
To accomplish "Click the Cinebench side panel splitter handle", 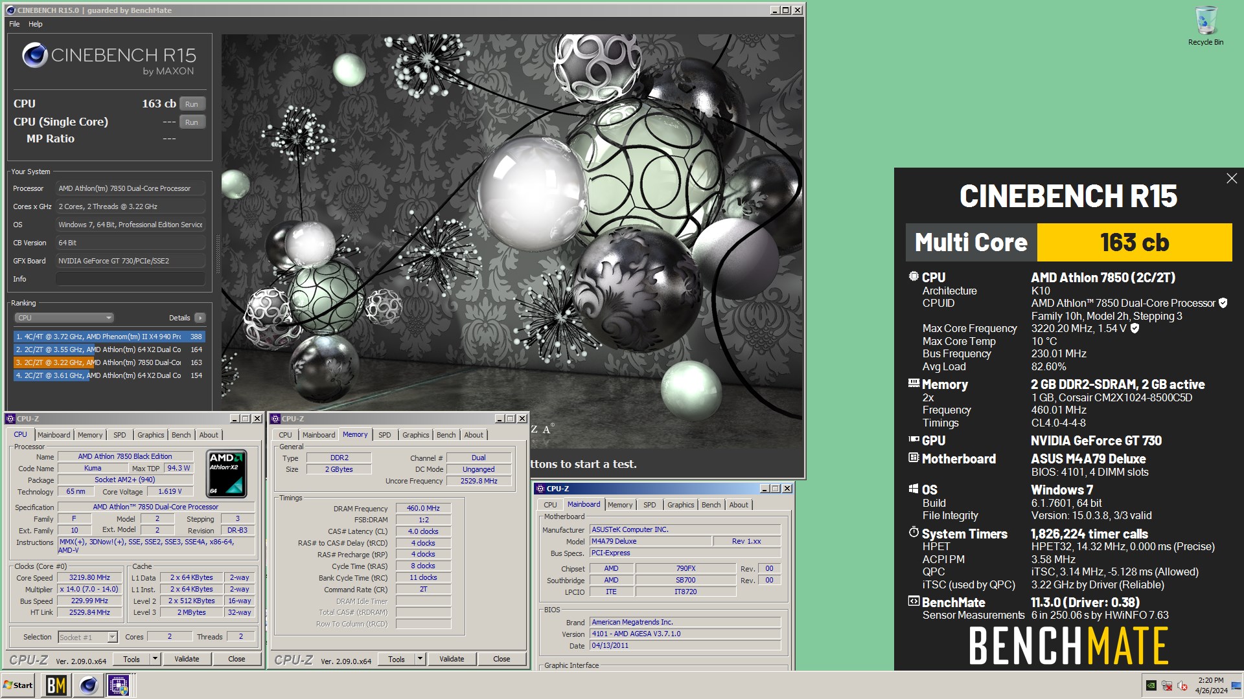I will click(x=218, y=254).
